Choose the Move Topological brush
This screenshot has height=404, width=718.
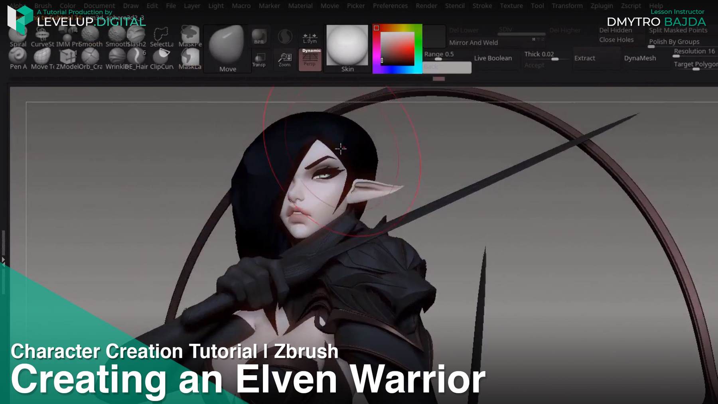pyautogui.click(x=42, y=59)
